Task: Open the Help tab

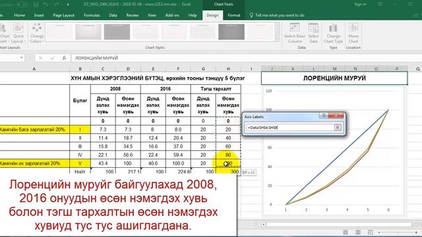Action: (x=193, y=15)
